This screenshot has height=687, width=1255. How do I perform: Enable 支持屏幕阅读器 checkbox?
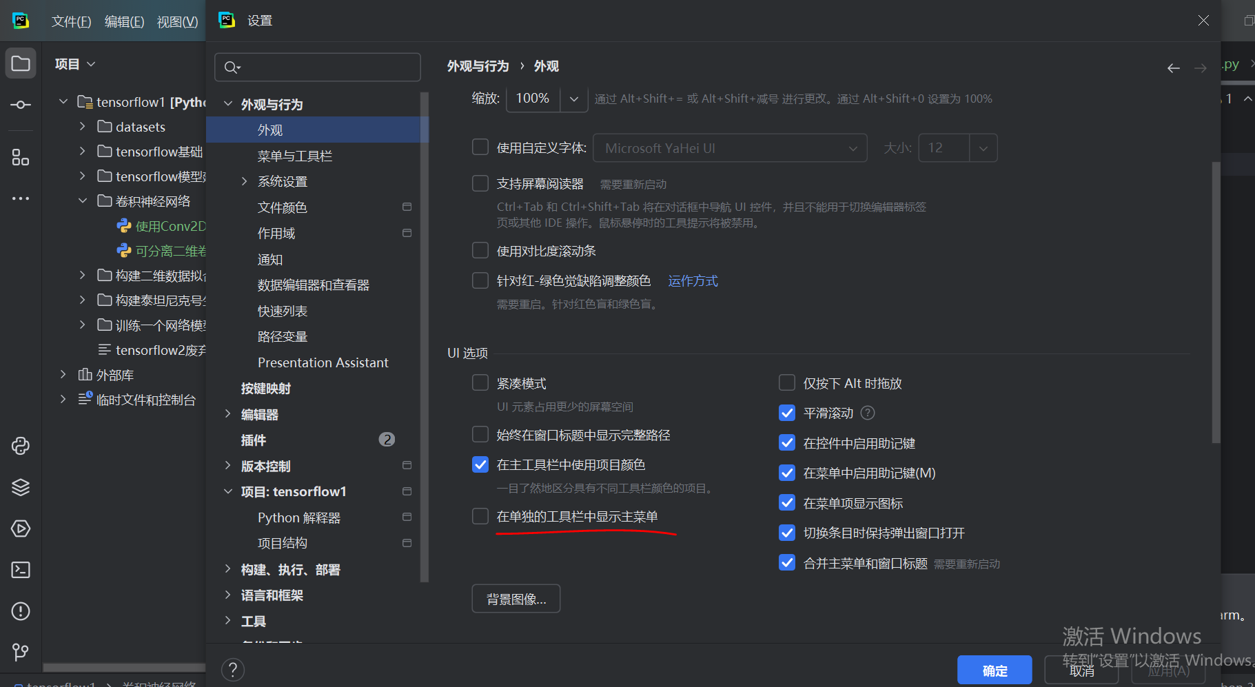point(480,183)
